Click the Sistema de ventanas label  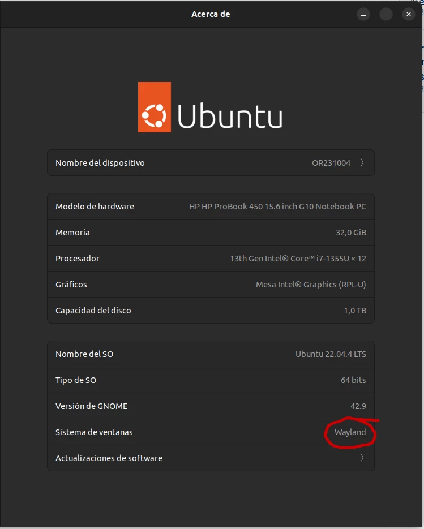94,432
